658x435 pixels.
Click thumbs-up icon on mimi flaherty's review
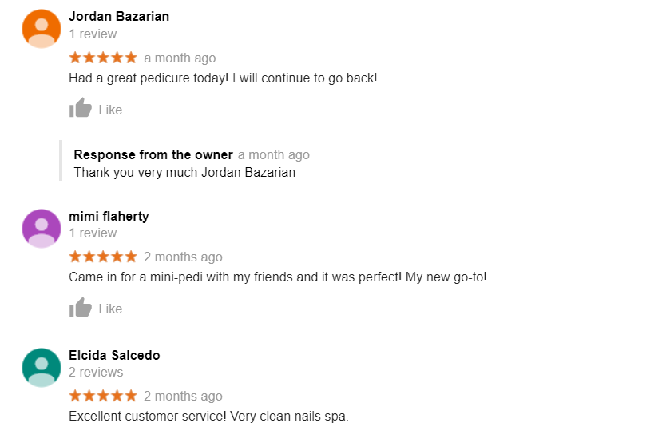(81, 308)
